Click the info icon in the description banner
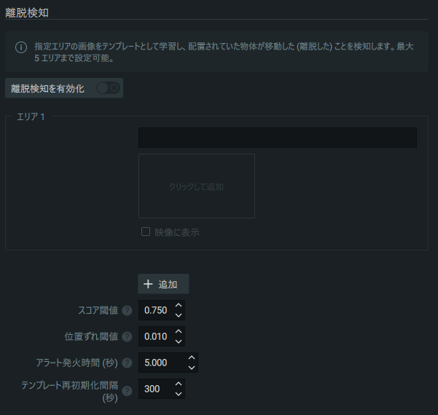This screenshot has height=415, width=438. [21, 47]
